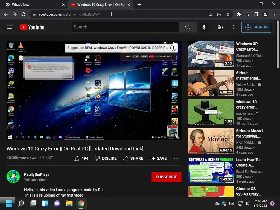This screenshot has width=280, height=210.
Task: Click the magnifier search button
Action: 188,27
